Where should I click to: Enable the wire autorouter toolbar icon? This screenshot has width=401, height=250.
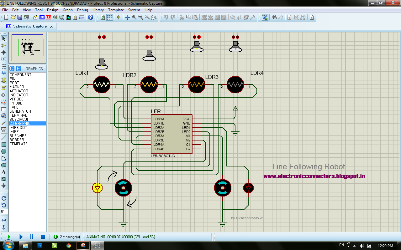265,17
